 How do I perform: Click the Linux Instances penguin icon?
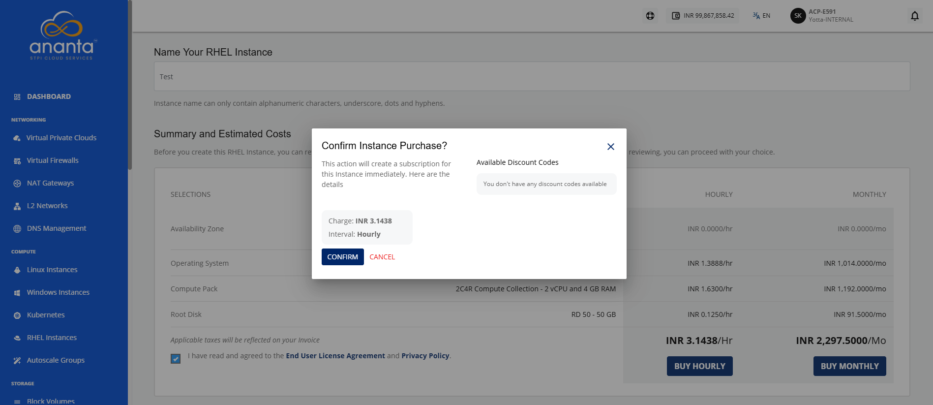17,270
